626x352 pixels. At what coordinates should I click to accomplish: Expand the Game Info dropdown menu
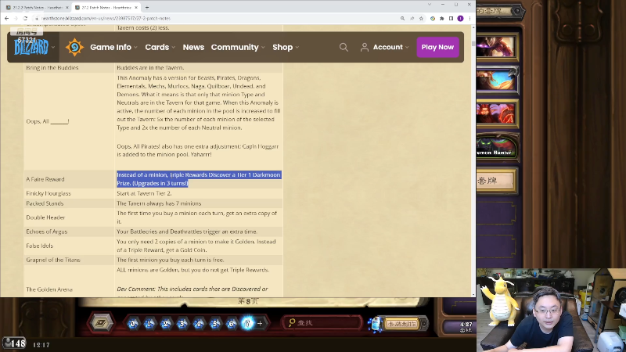coord(113,47)
